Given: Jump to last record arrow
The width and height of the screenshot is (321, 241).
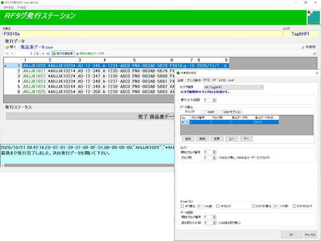Looking at the screenshot, I should pos(48,54).
